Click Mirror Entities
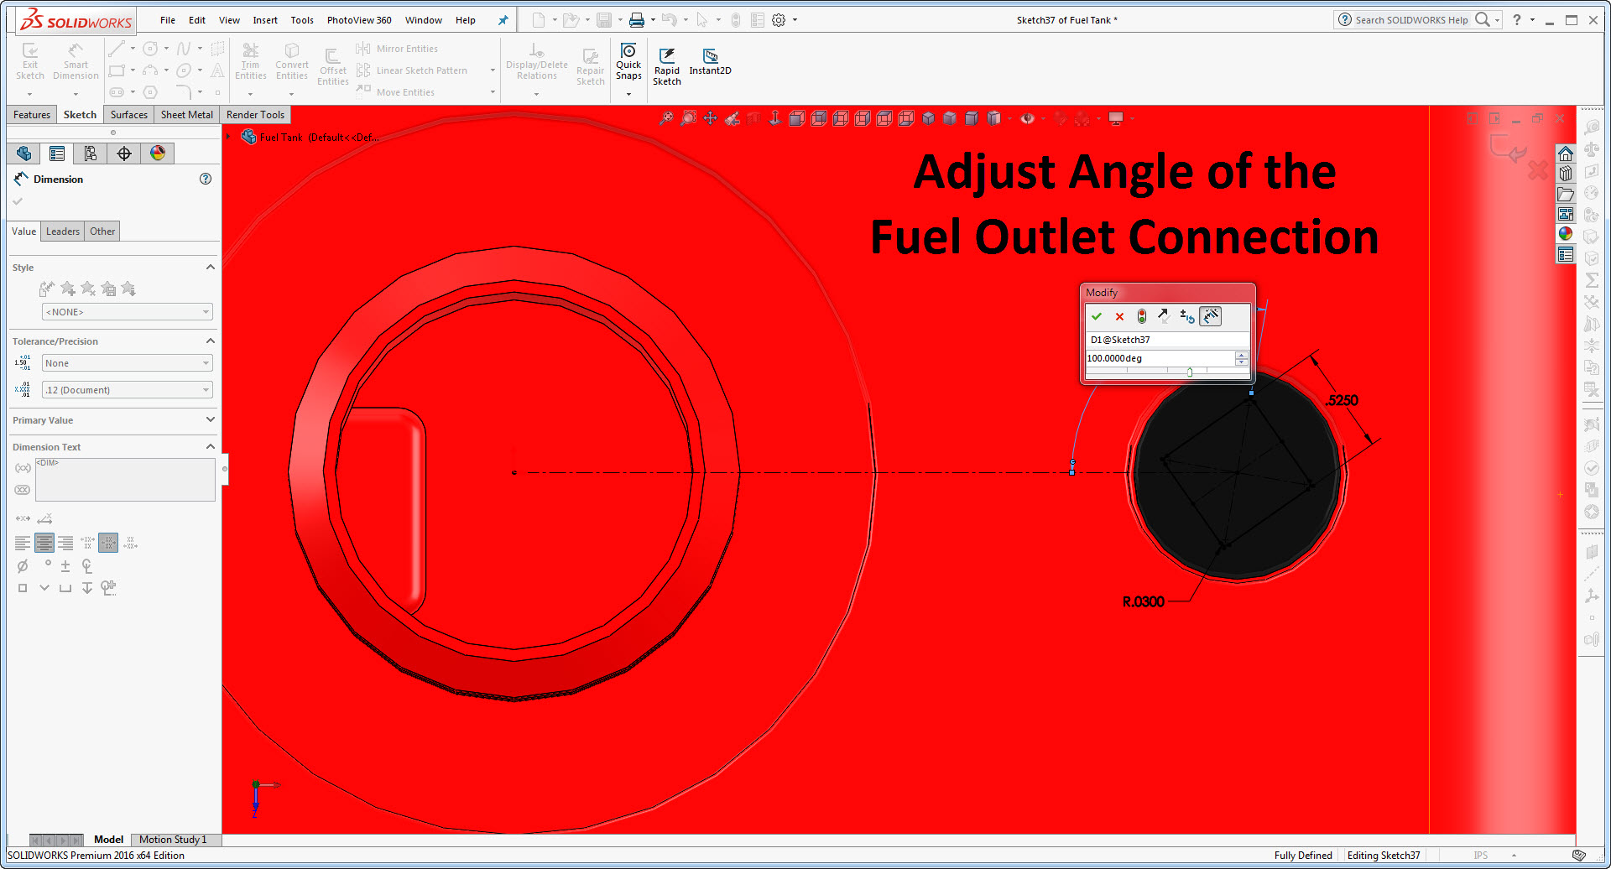Image resolution: width=1611 pixels, height=869 pixels. 397,49
